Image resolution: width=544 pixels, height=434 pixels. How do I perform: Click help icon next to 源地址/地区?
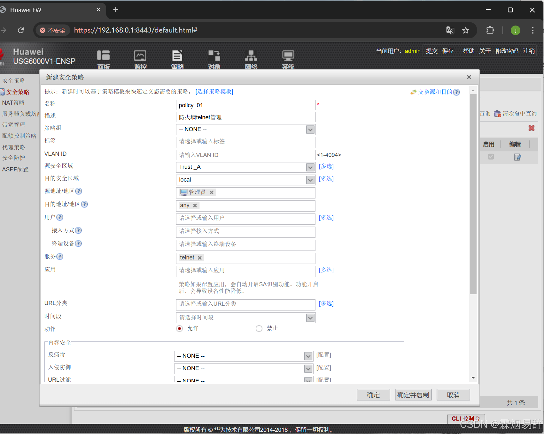pyautogui.click(x=79, y=191)
